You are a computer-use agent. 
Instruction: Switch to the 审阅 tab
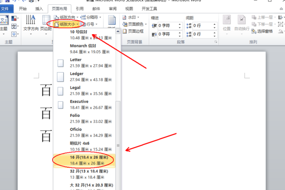point(113,9)
